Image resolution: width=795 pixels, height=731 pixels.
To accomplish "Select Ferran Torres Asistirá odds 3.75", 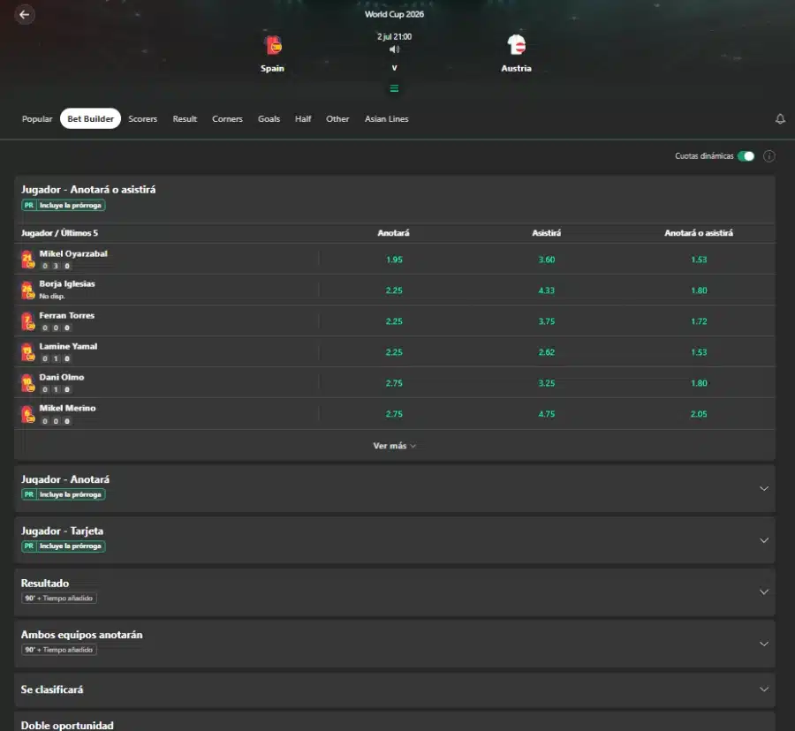I will 547,321.
